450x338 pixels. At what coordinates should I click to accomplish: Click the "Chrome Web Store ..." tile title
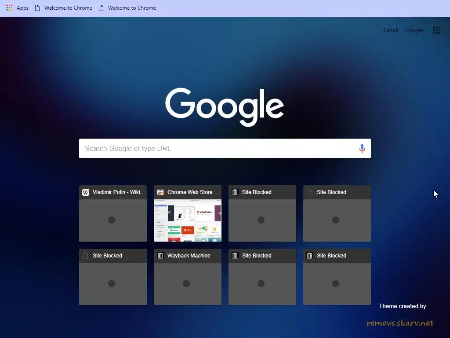click(193, 192)
